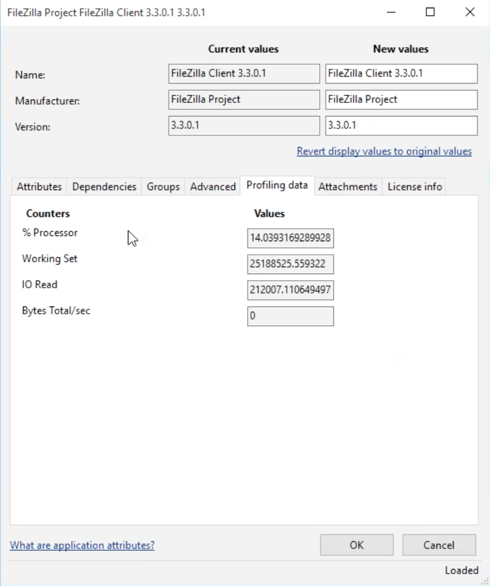The height and width of the screenshot is (586, 490).
Task: Click the % Processor value field
Action: 290,238
